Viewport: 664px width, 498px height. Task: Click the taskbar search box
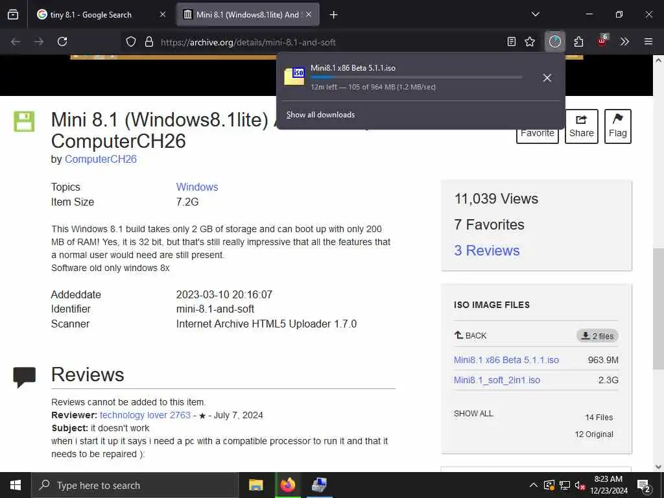[x=135, y=485]
